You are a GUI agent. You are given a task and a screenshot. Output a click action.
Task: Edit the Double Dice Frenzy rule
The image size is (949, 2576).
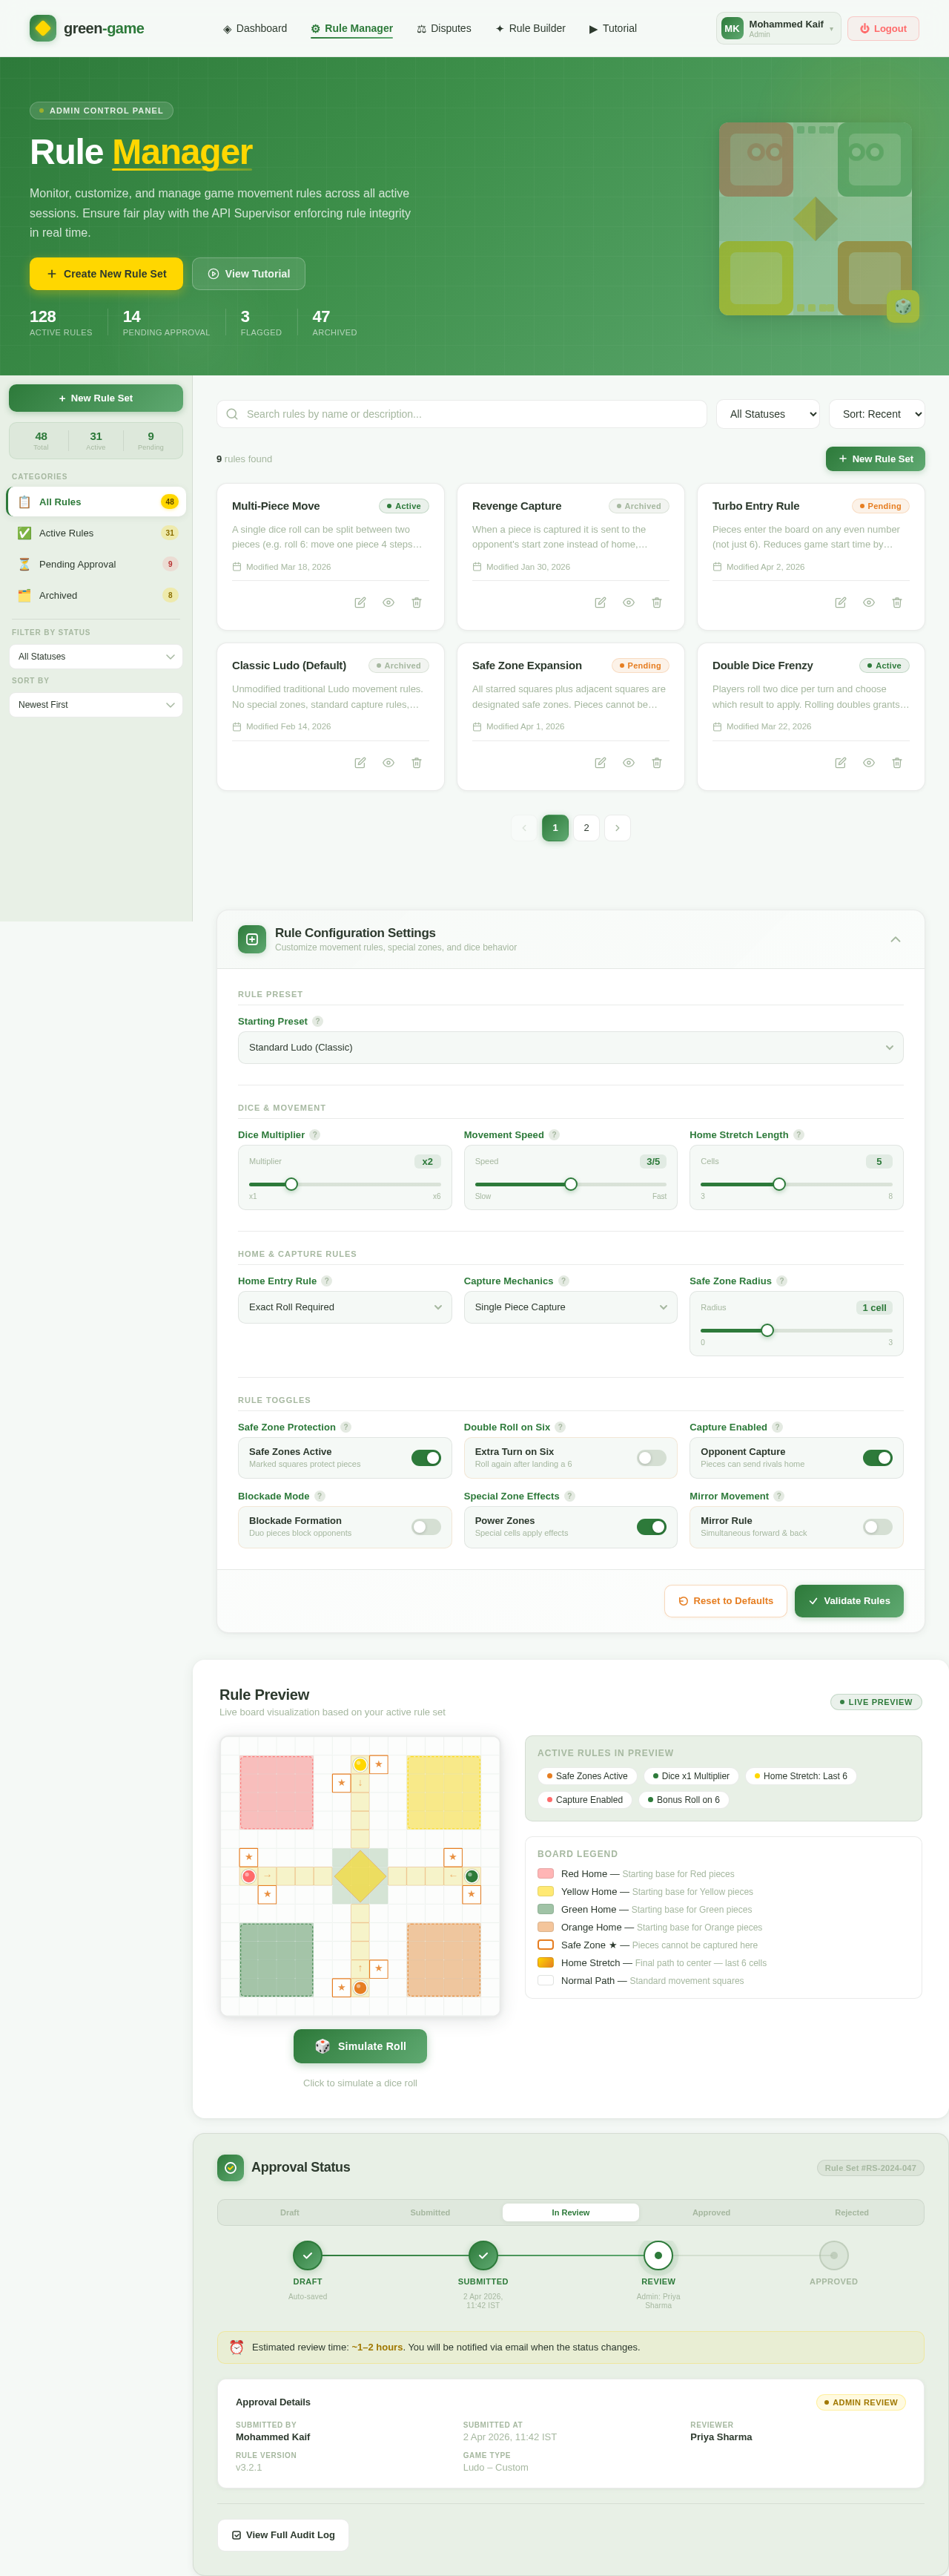[840, 763]
